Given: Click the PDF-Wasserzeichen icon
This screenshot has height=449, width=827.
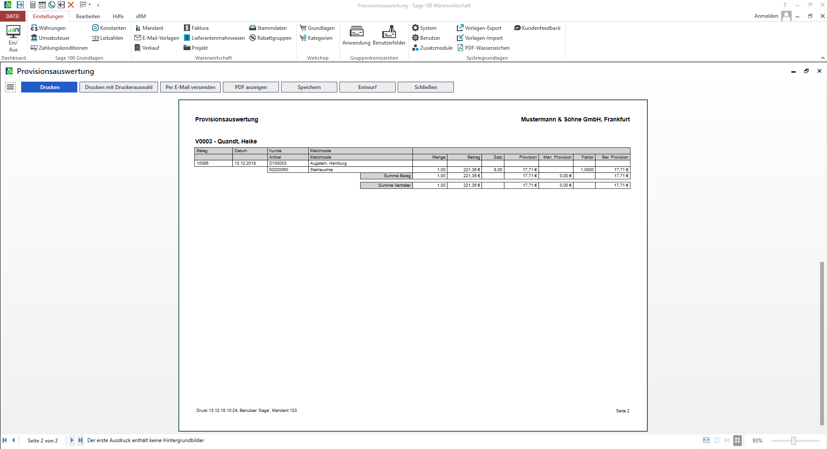Looking at the screenshot, I should (460, 48).
